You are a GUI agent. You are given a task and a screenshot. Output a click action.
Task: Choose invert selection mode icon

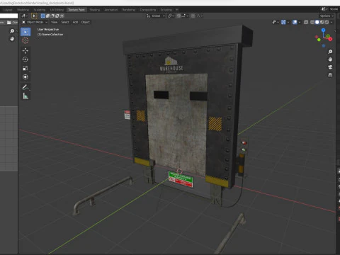pos(57,16)
